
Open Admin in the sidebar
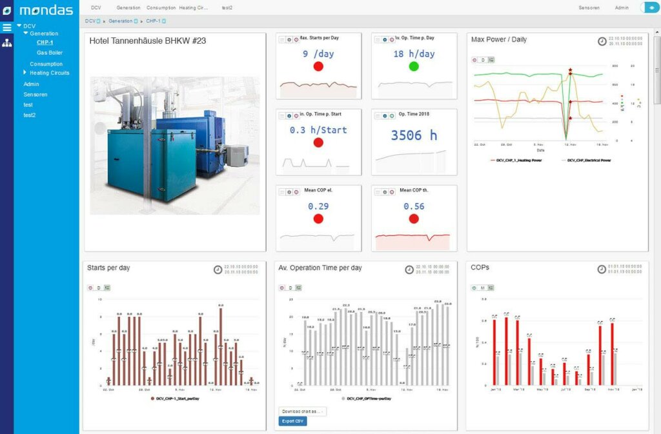tap(31, 84)
